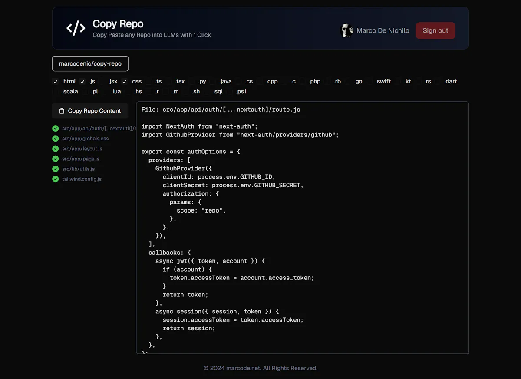Click the 'Copy Paste any Repo into LLMs' tagline
This screenshot has height=379, width=521.
click(152, 35)
